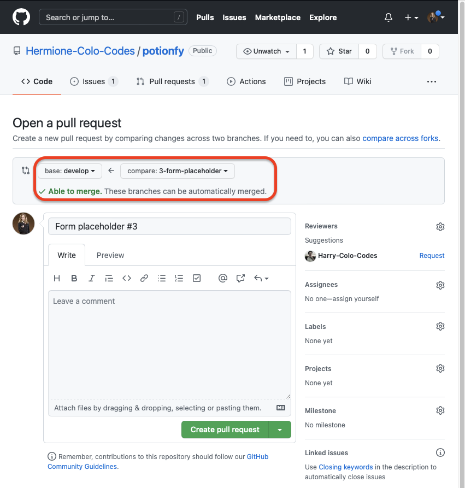Mention a user with the @ icon

[x=222, y=278]
